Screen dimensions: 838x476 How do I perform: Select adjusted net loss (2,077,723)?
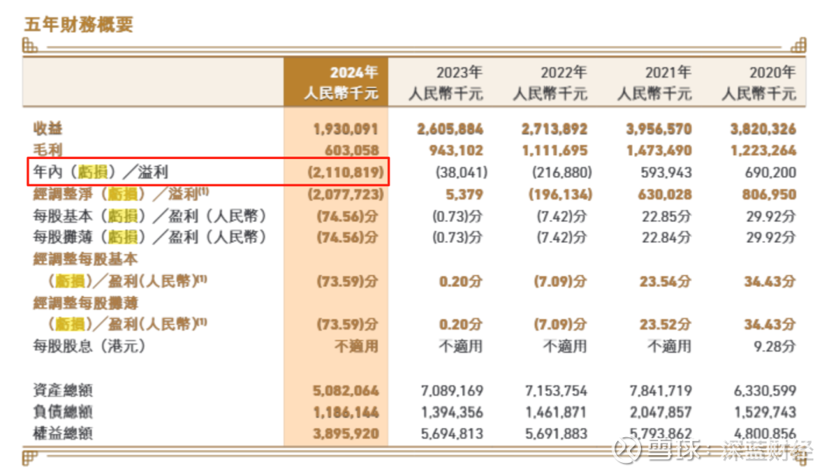tap(346, 195)
